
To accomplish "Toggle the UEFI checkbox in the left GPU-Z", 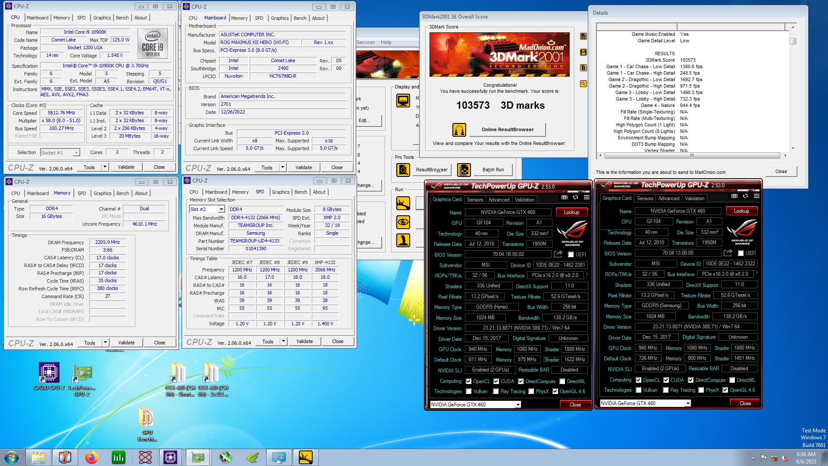I will click(x=571, y=255).
